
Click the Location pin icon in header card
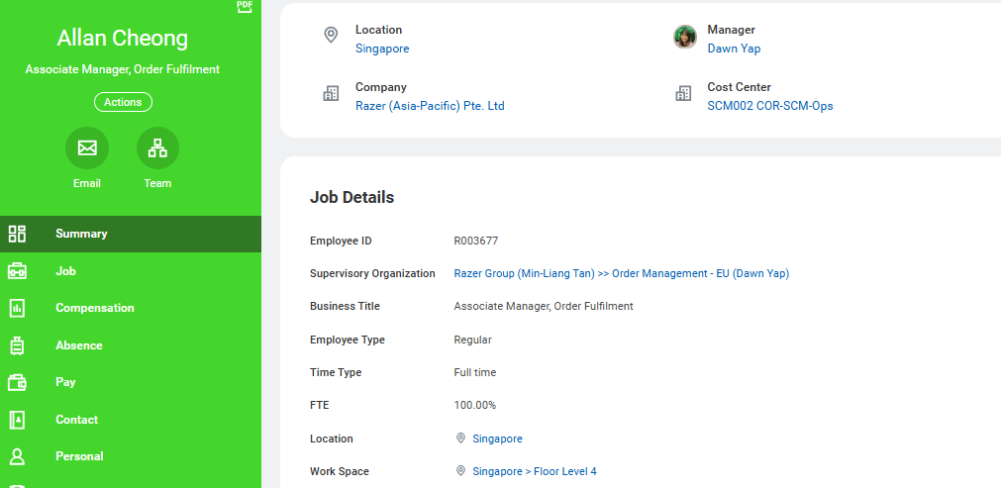331,35
